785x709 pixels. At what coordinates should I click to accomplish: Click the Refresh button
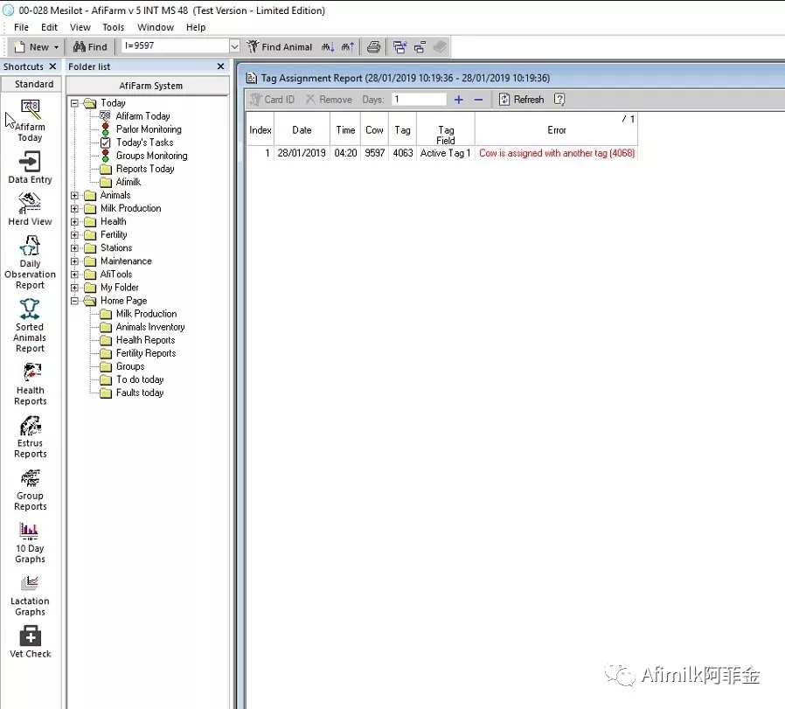click(522, 100)
